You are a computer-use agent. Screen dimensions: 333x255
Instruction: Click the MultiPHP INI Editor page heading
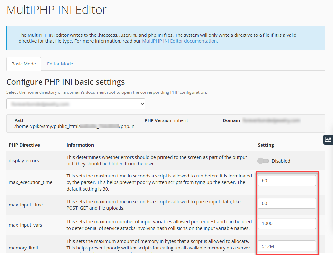pyautogui.click(x=56, y=10)
